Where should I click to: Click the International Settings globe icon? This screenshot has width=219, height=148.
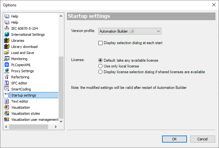(x=7, y=35)
